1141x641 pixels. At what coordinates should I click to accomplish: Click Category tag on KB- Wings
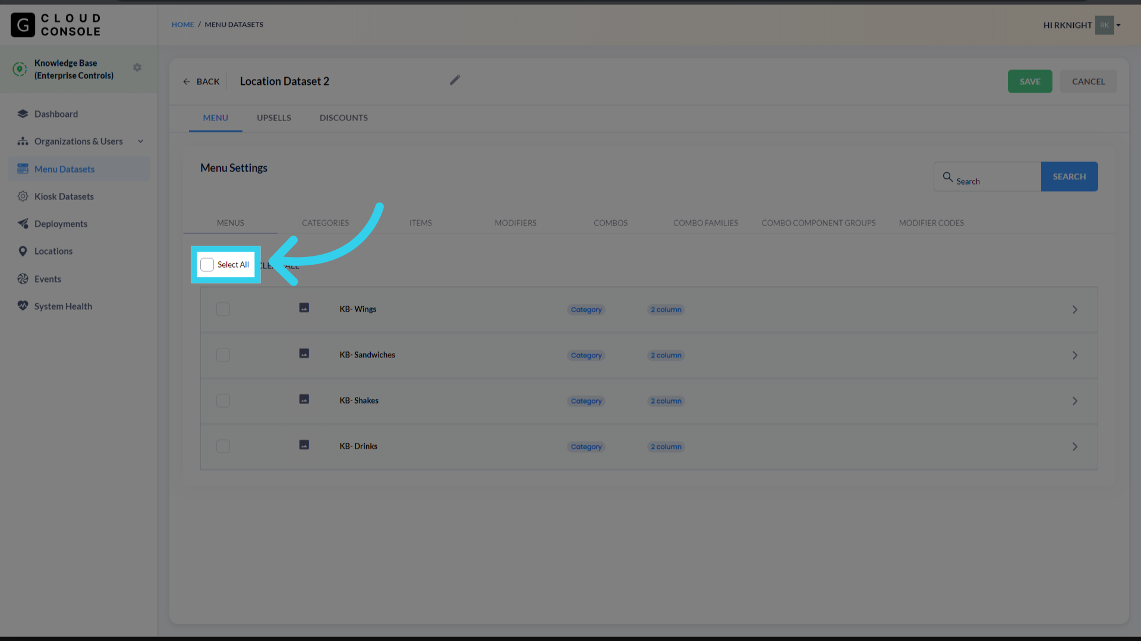[x=586, y=310]
